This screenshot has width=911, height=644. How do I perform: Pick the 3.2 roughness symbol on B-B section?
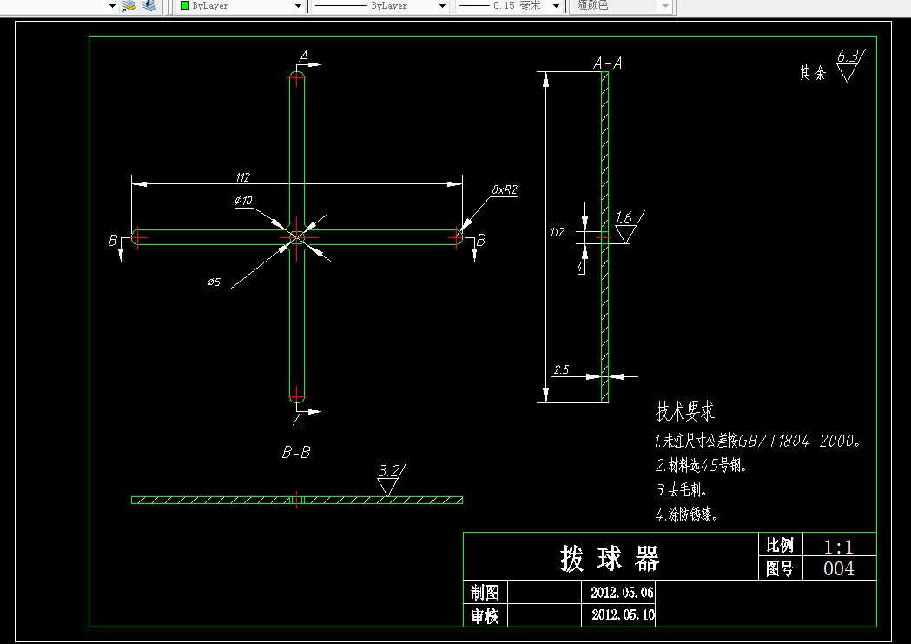391,480
